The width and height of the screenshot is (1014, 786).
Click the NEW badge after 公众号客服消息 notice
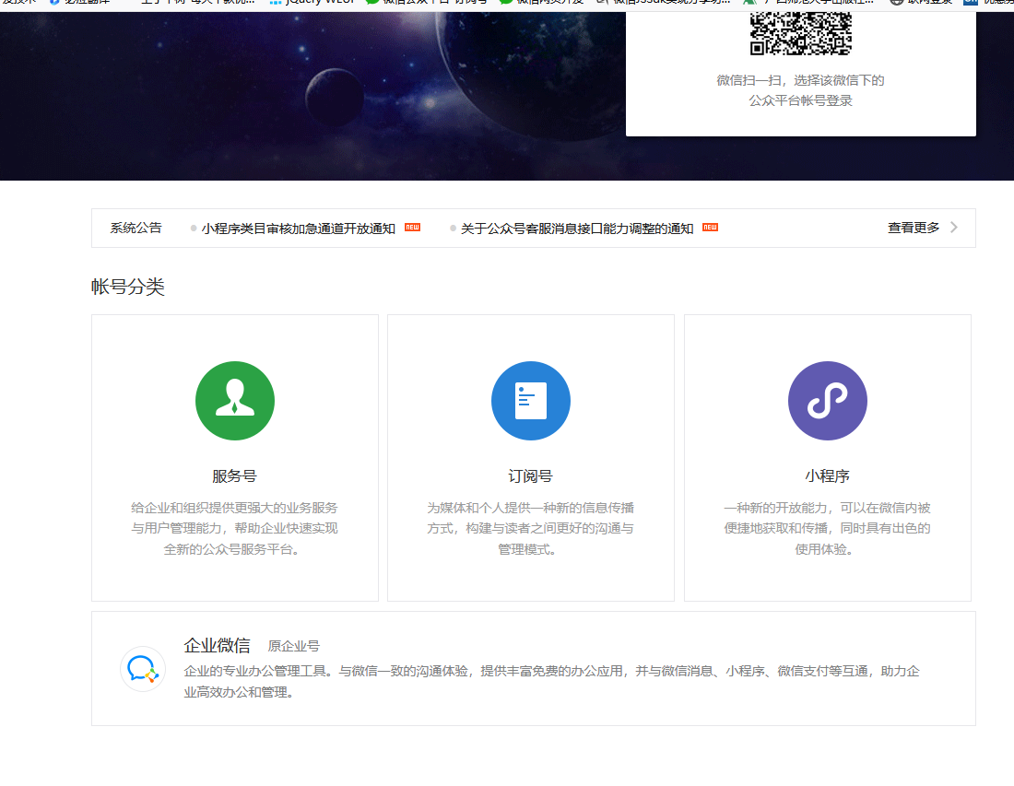click(x=710, y=228)
